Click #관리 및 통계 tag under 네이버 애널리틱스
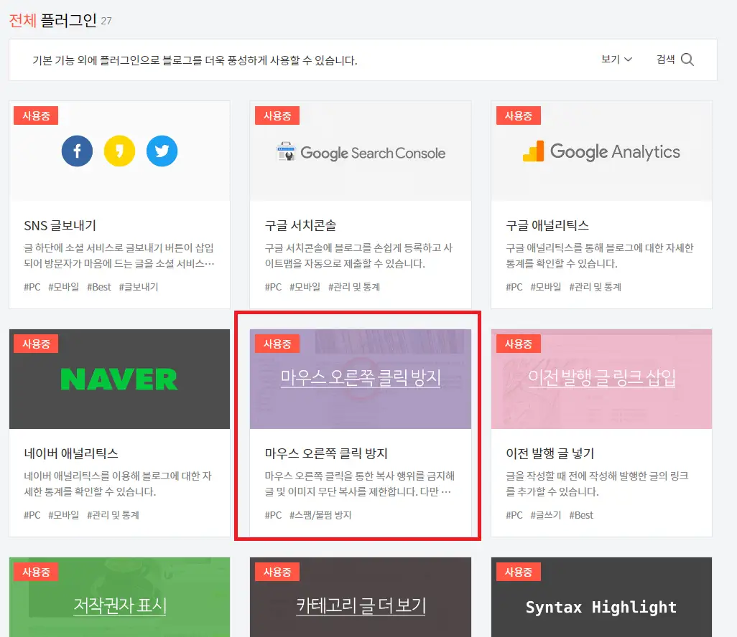 click(113, 515)
